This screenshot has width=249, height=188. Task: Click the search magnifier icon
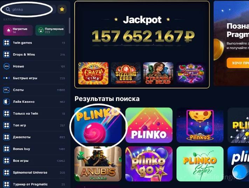click(8, 9)
